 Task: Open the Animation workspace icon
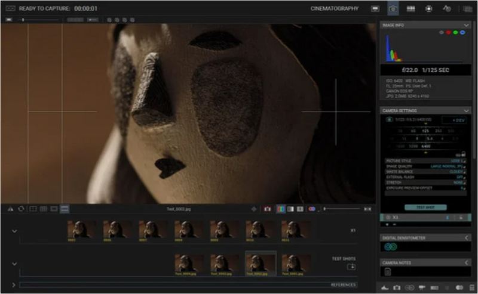point(375,9)
